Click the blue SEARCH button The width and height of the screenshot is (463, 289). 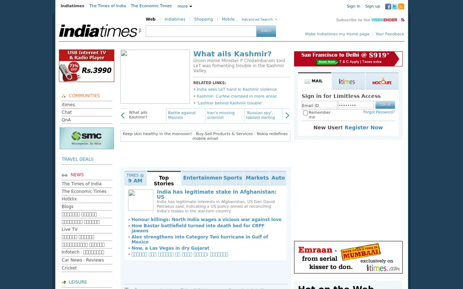coord(266,31)
